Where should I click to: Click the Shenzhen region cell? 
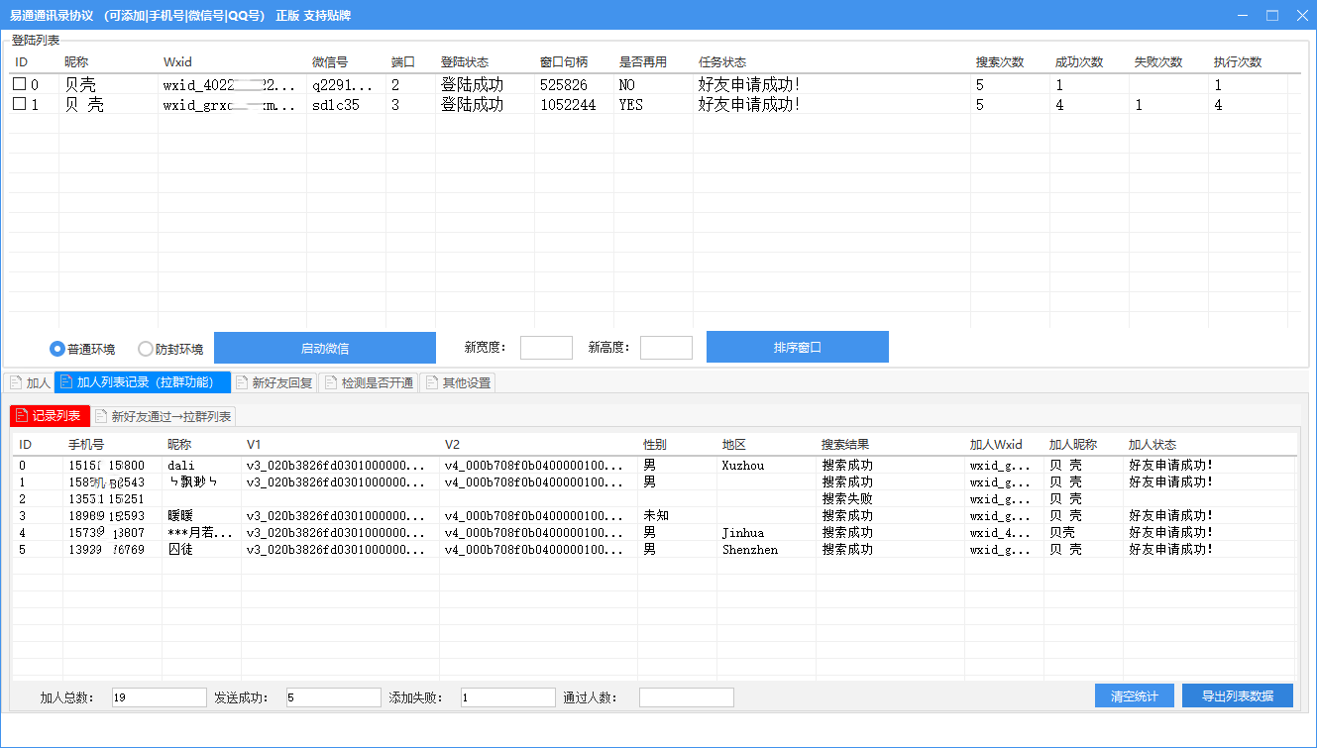(x=750, y=549)
